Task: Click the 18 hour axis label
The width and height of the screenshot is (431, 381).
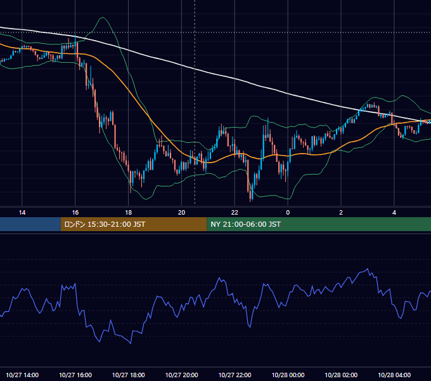Action: pyautogui.click(x=129, y=213)
